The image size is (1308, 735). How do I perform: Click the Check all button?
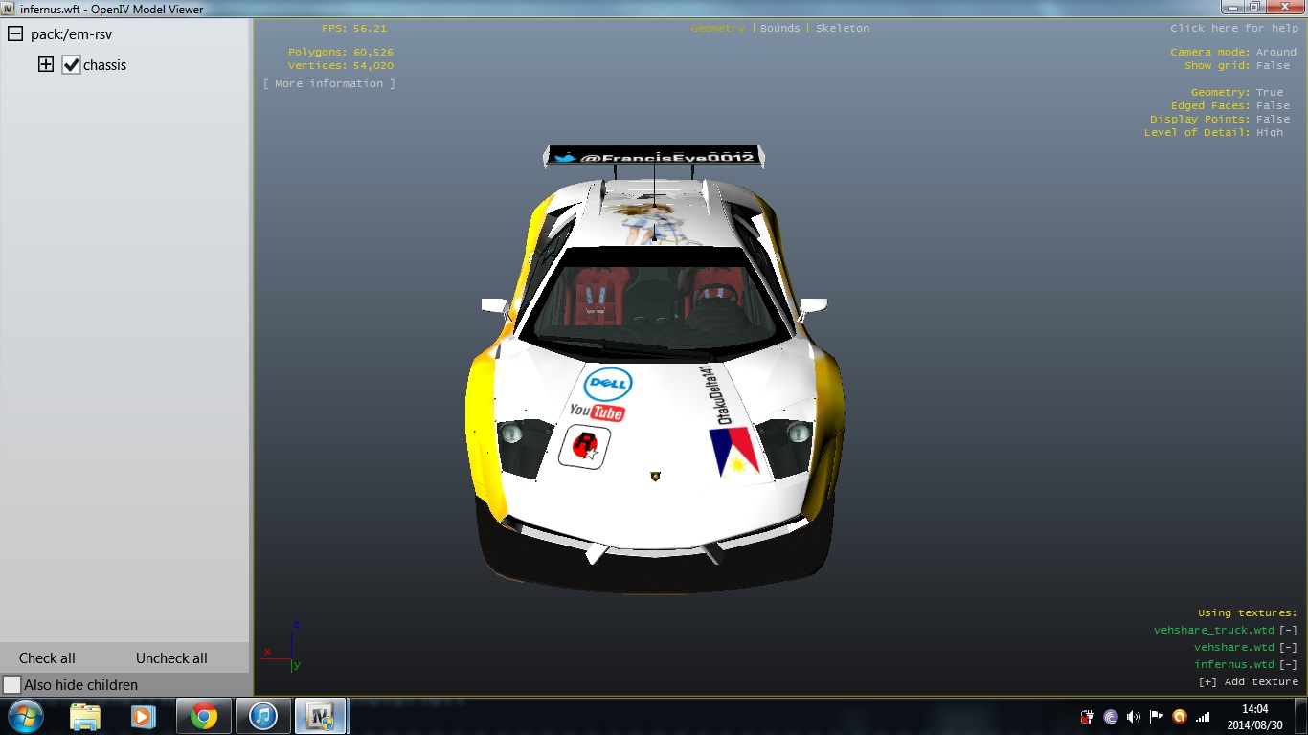pos(47,658)
